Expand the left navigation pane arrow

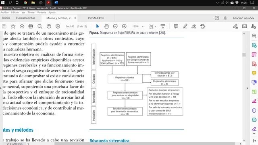pyautogui.click(x=1, y=88)
